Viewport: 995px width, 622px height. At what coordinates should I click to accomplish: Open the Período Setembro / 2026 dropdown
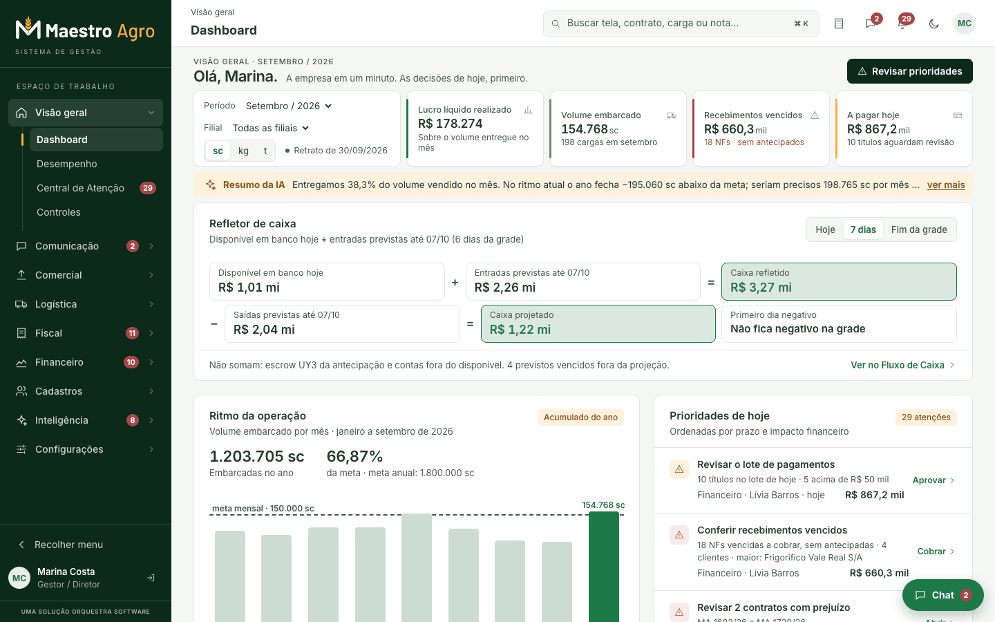pyautogui.click(x=289, y=106)
